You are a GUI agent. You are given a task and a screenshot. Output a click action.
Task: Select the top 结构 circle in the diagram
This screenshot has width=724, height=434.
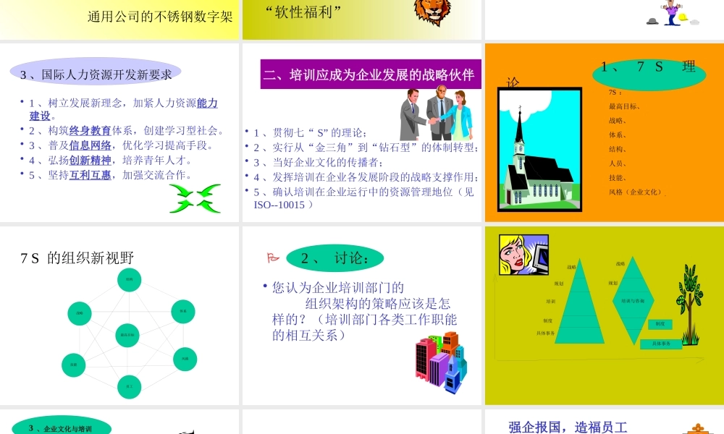130,279
